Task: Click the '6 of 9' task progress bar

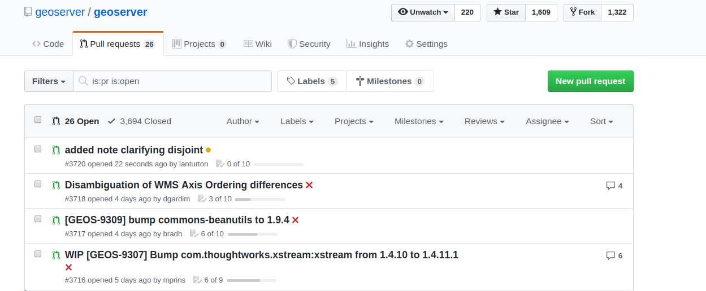Action: (x=252, y=280)
